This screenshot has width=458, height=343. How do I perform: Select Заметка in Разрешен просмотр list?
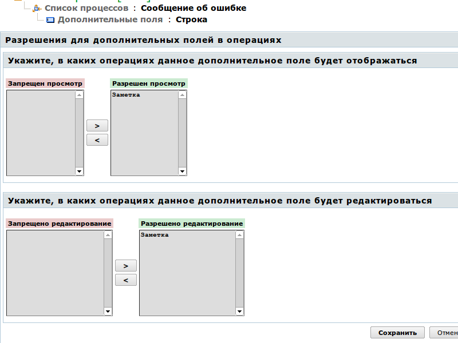126,95
